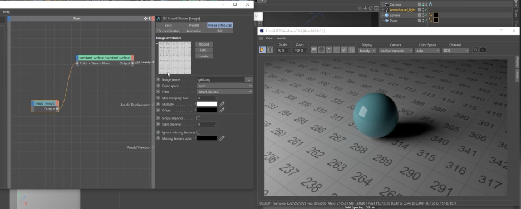The width and height of the screenshot is (521, 209).
Task: Click the grid.png image name field
Action: coord(220,79)
